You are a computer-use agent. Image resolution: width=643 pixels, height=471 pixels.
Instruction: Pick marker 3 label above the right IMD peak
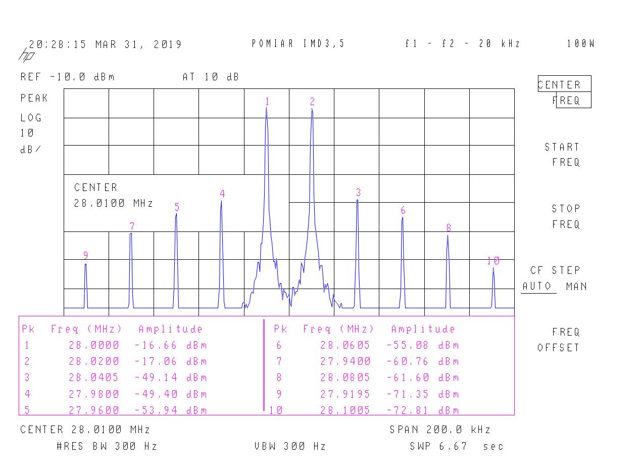tap(358, 193)
